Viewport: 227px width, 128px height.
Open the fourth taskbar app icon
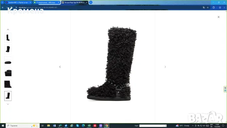coord(60,126)
